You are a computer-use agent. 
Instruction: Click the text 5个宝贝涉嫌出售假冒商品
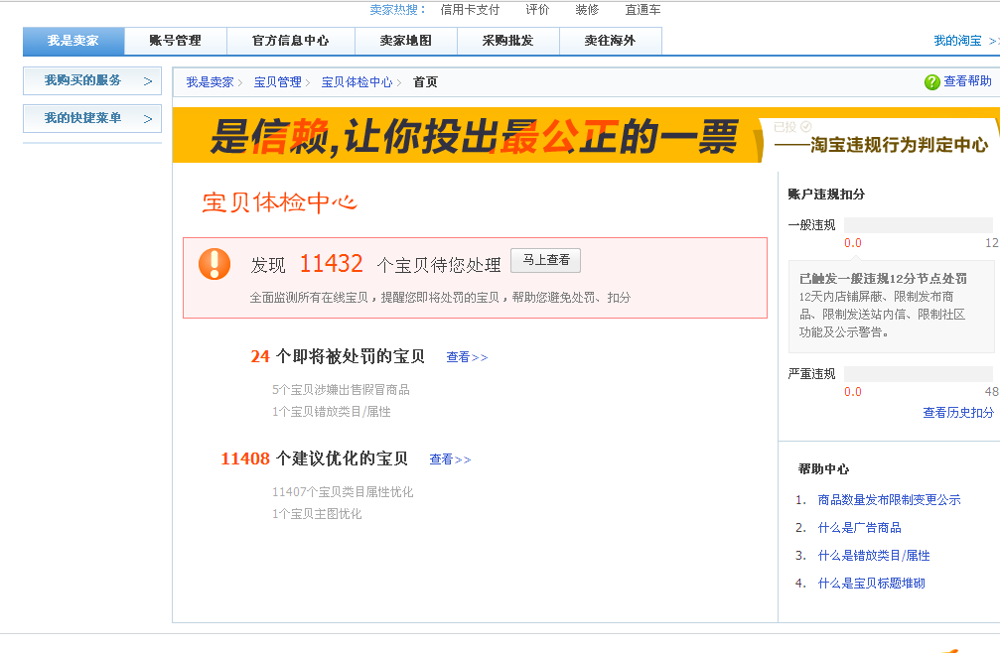(x=341, y=390)
